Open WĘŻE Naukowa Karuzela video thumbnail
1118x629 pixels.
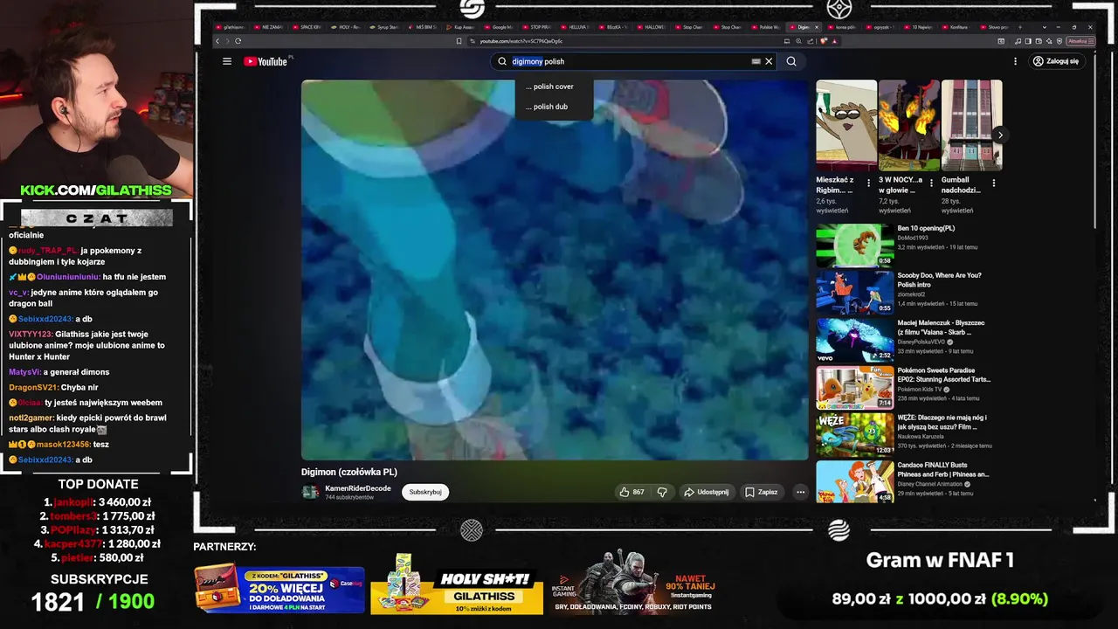[855, 434]
